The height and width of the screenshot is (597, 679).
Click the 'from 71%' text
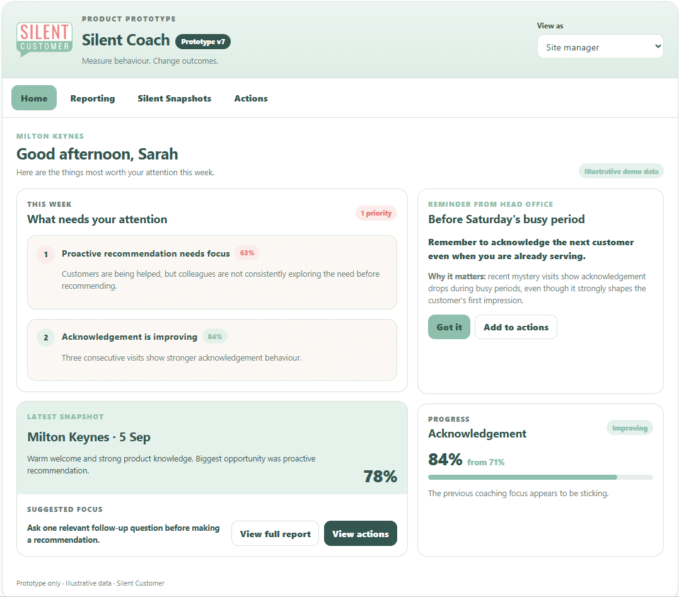point(486,462)
